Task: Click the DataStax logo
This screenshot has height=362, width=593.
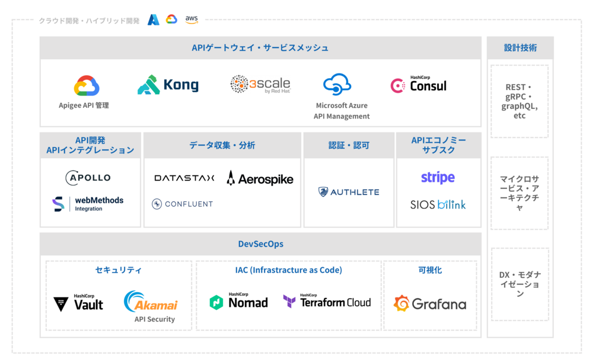Action: click(x=184, y=178)
